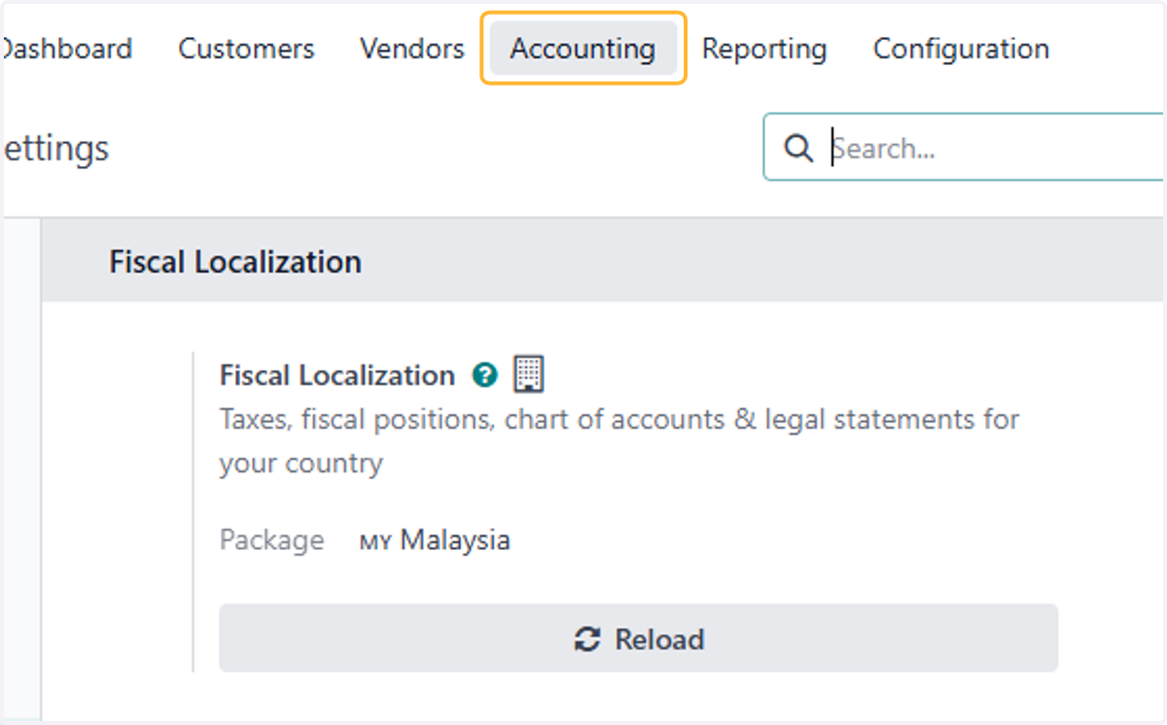This screenshot has width=1167, height=725.
Task: Open the Configuration menu
Action: [x=961, y=49]
